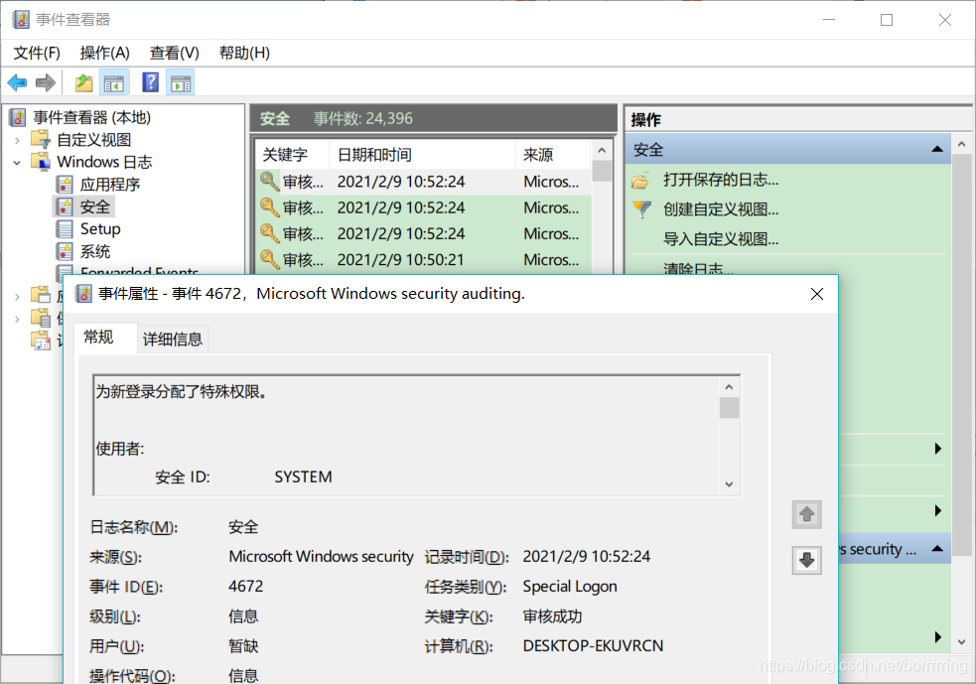Open the 安全 log in tree
This screenshot has height=684, width=976.
pyautogui.click(x=94, y=206)
